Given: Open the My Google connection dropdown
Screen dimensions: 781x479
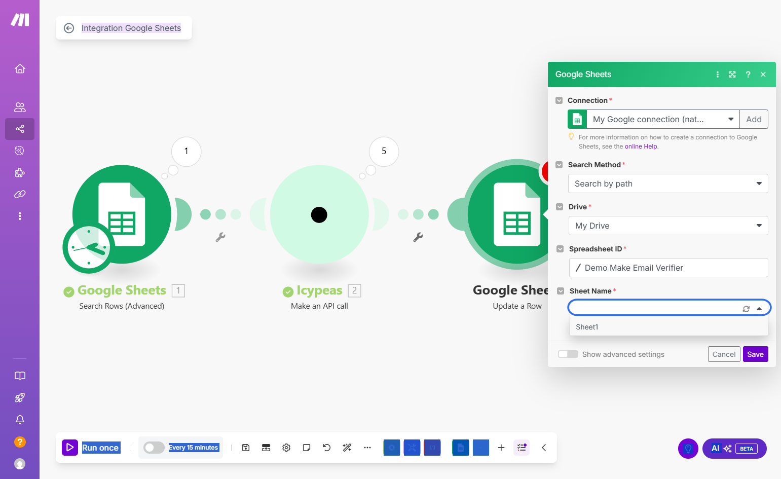Looking at the screenshot, I should [662, 119].
